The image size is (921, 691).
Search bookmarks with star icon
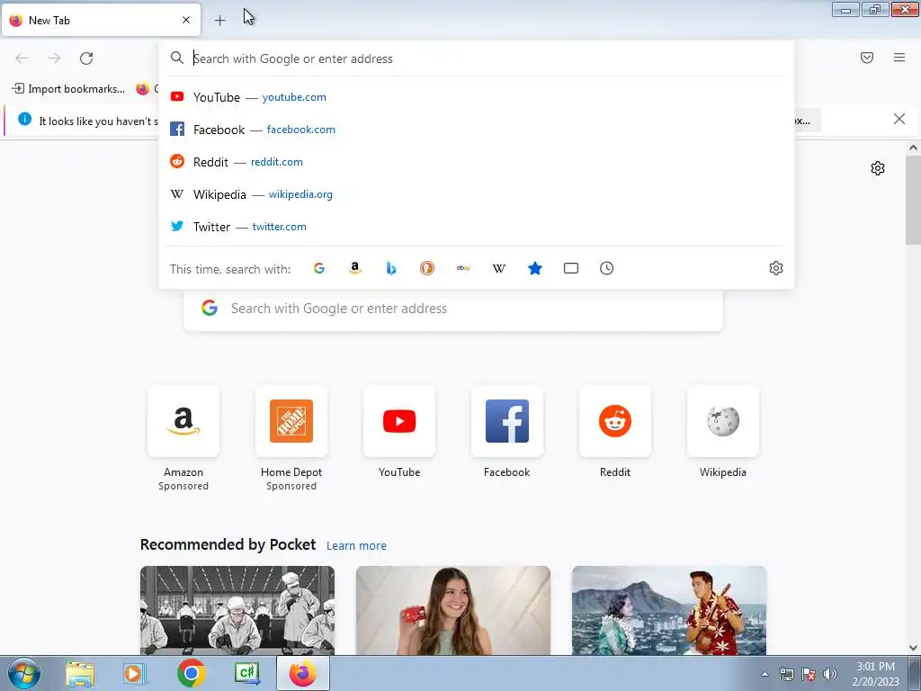tap(535, 268)
